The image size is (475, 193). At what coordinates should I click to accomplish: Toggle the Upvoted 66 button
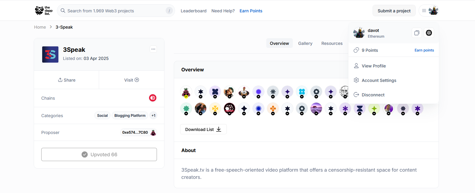pos(99,154)
